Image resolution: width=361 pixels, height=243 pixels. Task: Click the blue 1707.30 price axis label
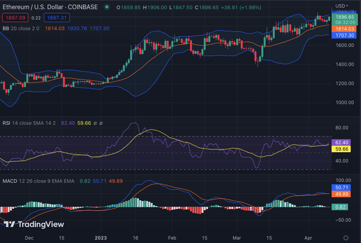(x=345, y=35)
